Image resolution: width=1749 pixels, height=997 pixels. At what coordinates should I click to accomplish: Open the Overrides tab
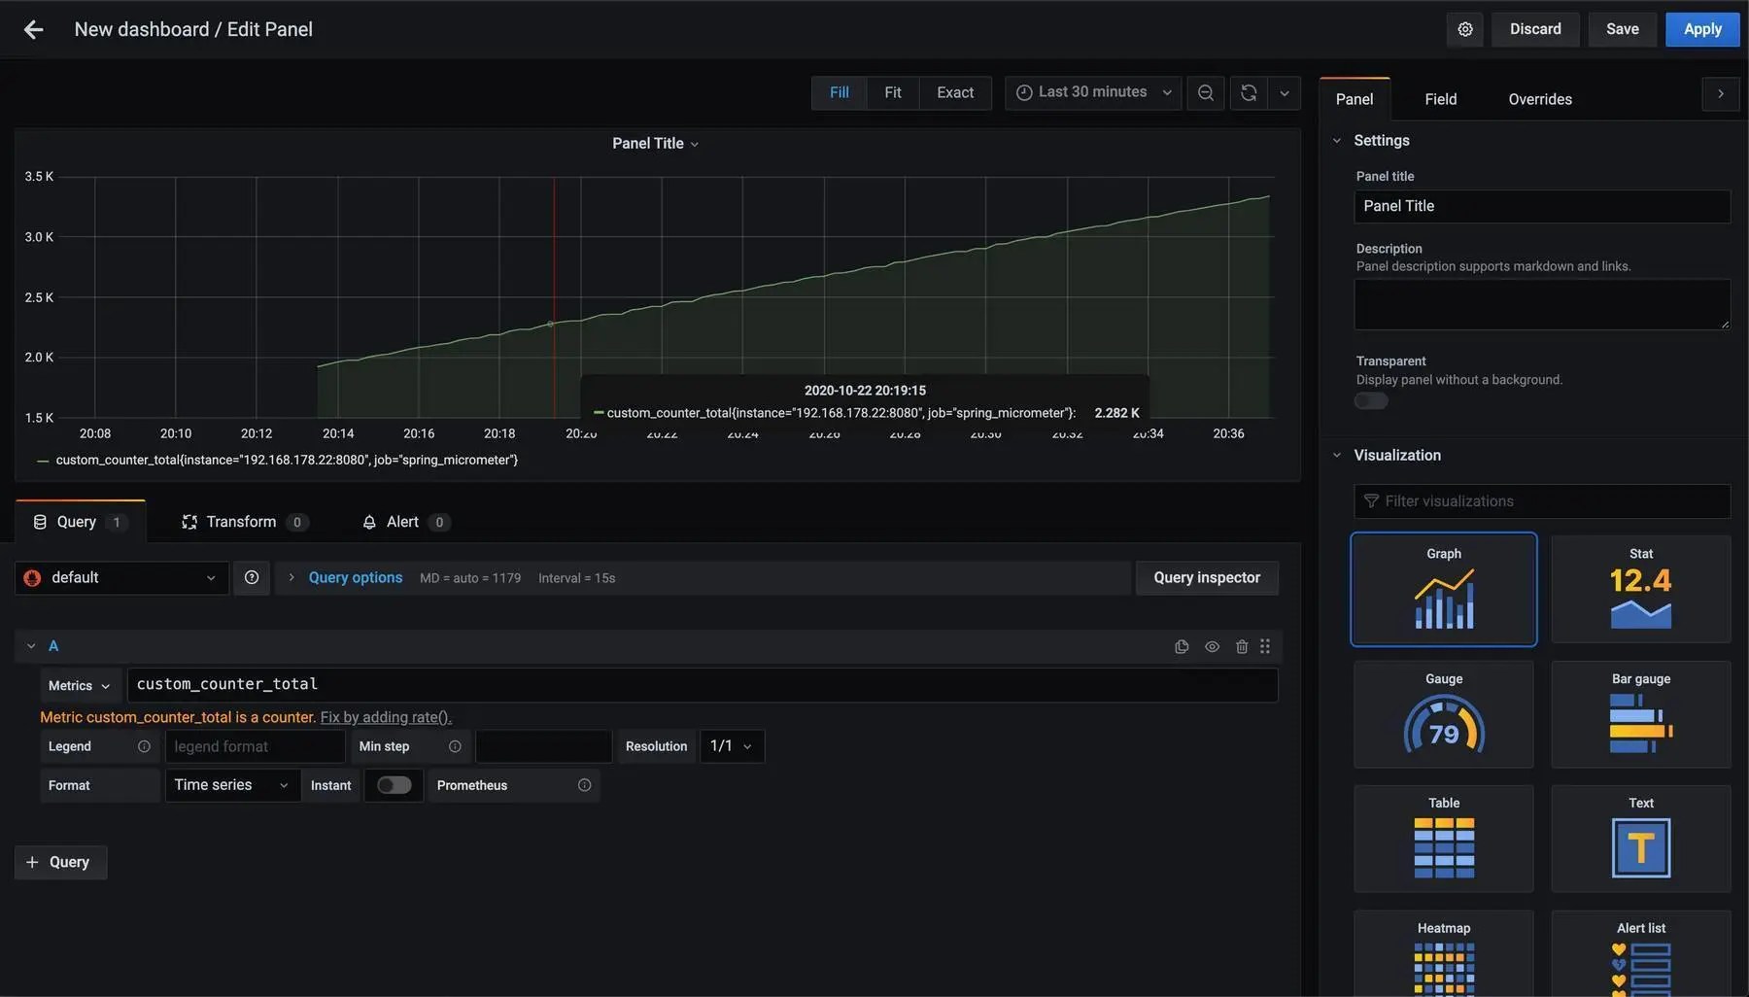[1539, 98]
